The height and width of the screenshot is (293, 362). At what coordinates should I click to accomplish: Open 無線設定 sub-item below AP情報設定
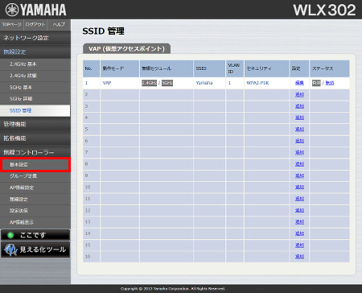click(35, 199)
